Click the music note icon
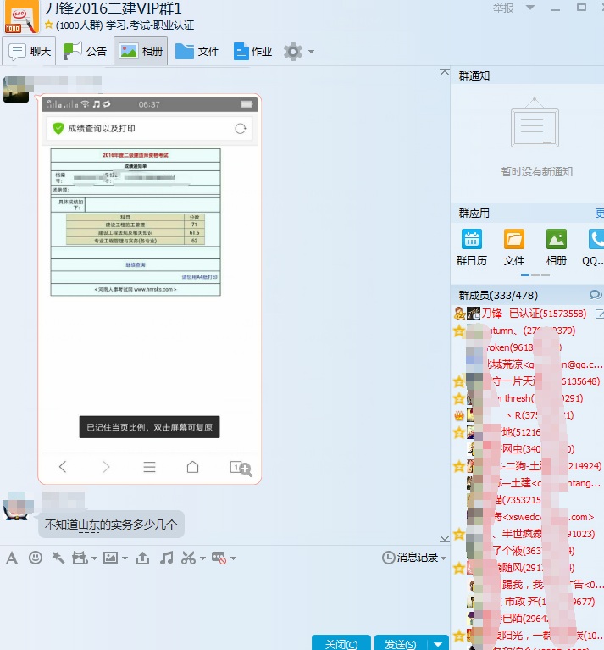 click(167, 558)
